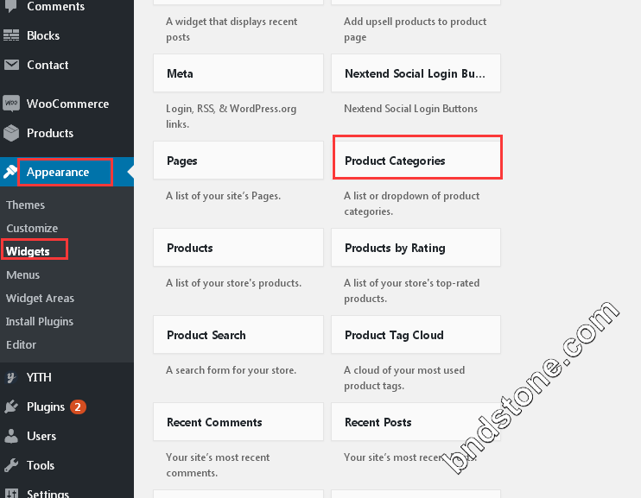Screen dimensions: 641x498
Task: Open the Widgets submenu item
Action: pyautogui.click(x=28, y=251)
